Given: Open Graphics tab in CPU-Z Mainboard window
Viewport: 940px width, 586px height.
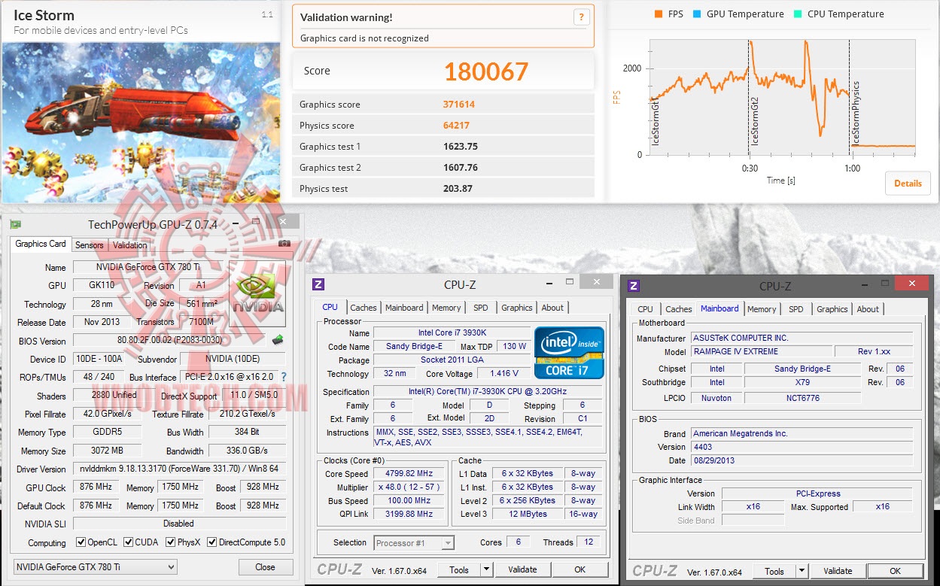Looking at the screenshot, I should pos(832,309).
